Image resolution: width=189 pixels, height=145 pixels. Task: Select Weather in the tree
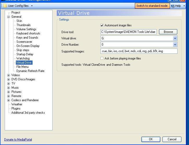click(17, 104)
